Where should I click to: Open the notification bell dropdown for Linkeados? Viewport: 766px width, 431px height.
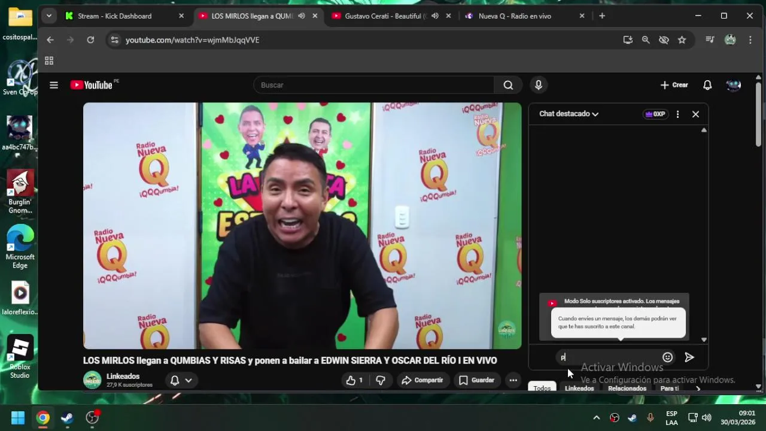181,380
